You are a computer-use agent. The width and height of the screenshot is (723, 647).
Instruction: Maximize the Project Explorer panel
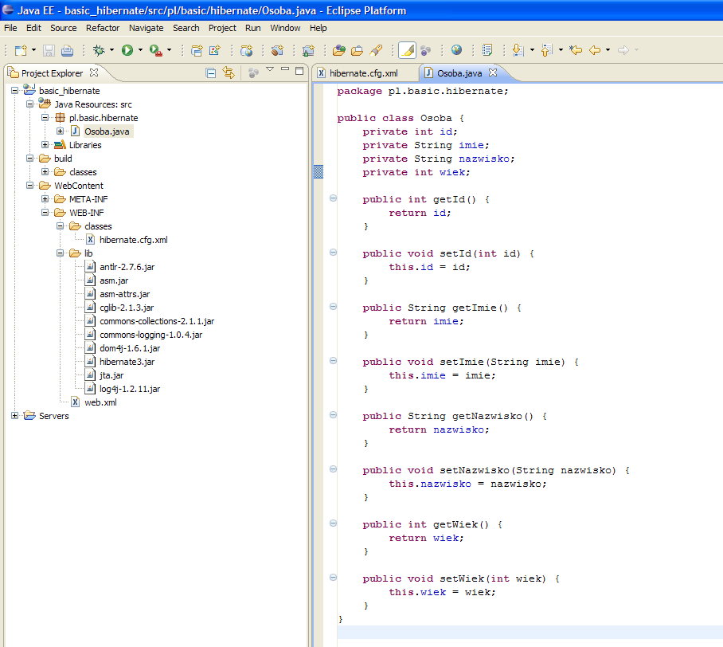pos(299,71)
